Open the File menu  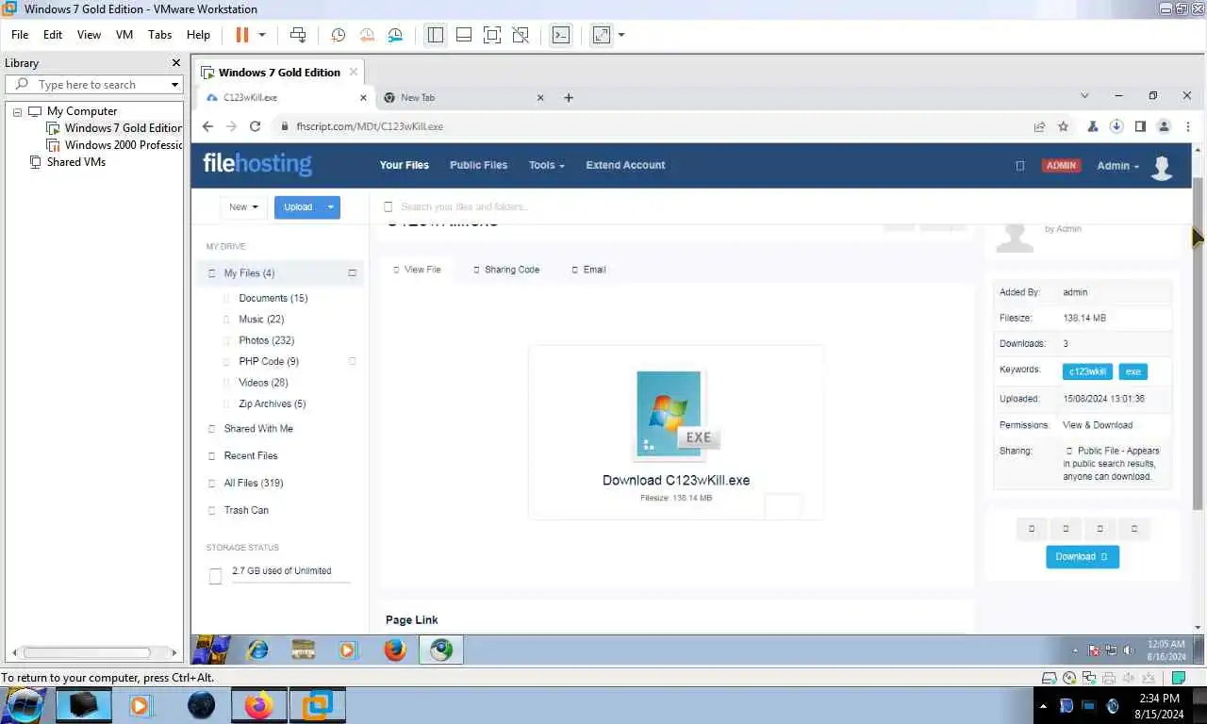pyautogui.click(x=20, y=35)
